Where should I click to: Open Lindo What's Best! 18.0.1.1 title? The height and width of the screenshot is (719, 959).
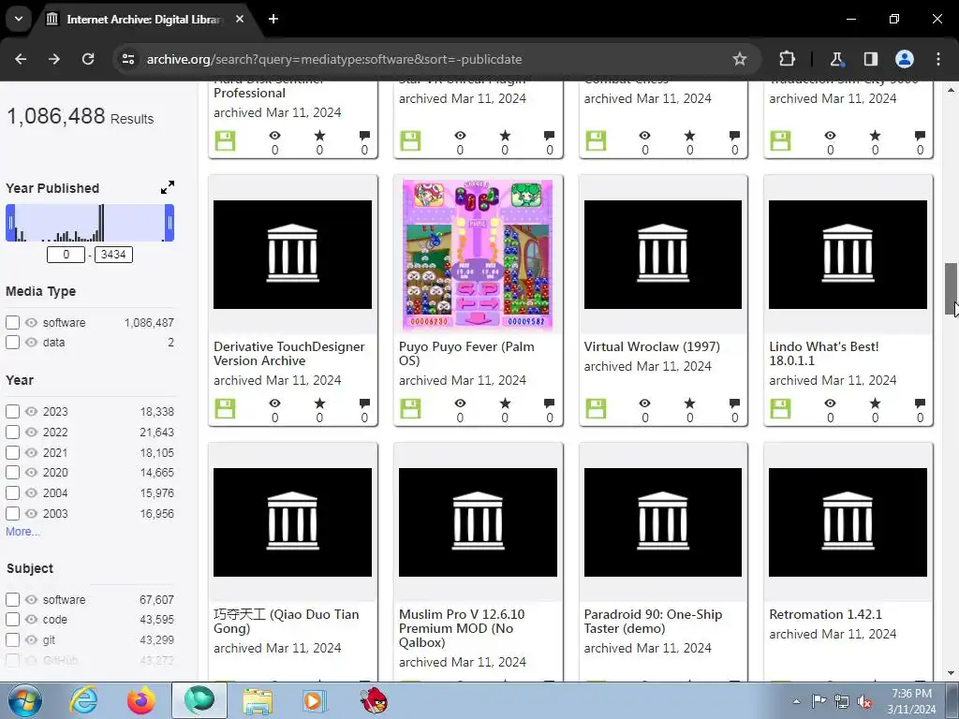tap(824, 353)
